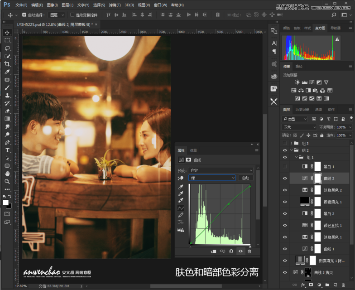Click the on-image adjustment hand in Curves
Viewport: 355px width, 290px height.
(x=181, y=178)
